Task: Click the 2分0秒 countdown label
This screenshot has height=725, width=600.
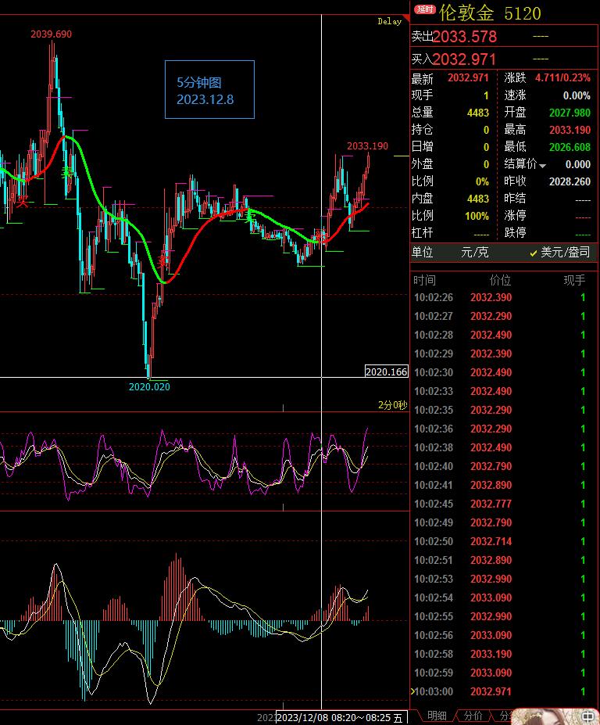Action: click(393, 405)
